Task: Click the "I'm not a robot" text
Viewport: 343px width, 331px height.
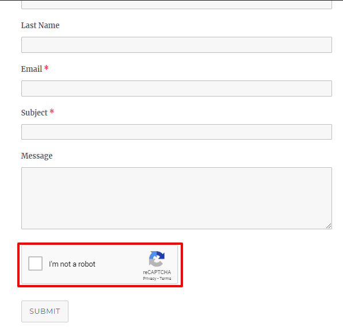Action: click(72, 264)
